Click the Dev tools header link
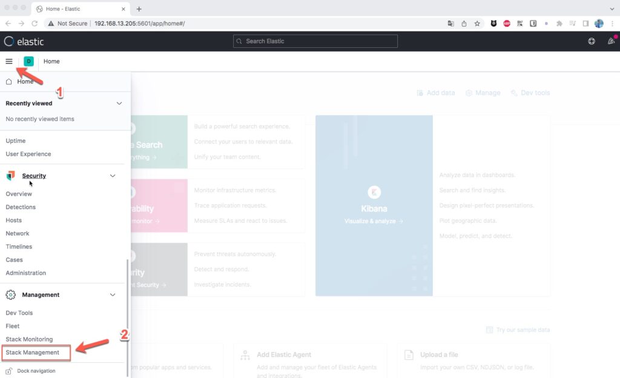This screenshot has width=620, height=378. [530, 93]
